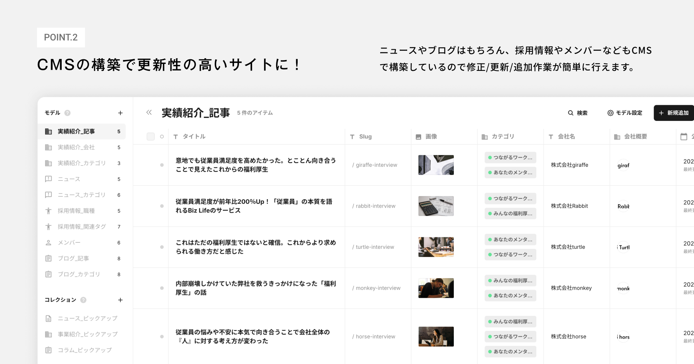Click the accessibility icon of 採用情報_職種
This screenshot has height=364, width=694.
click(49, 211)
